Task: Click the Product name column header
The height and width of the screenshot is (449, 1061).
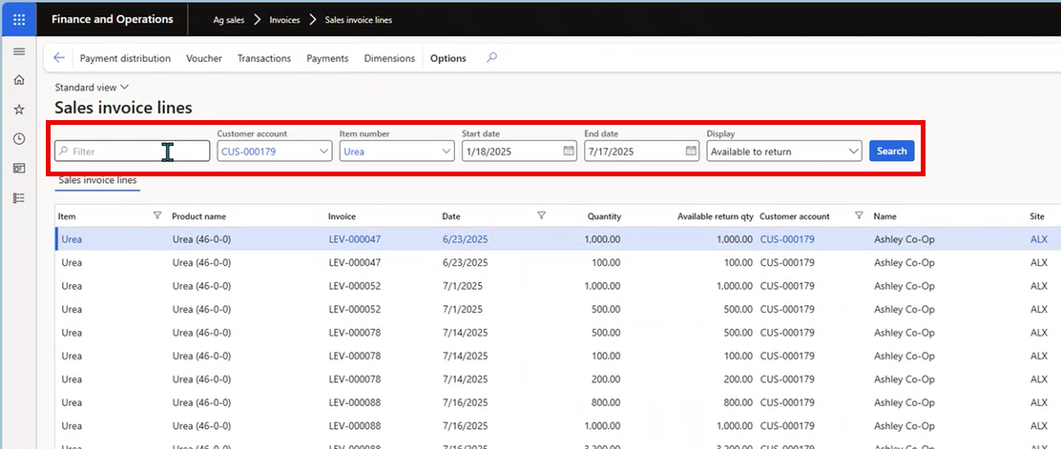Action: (x=198, y=216)
